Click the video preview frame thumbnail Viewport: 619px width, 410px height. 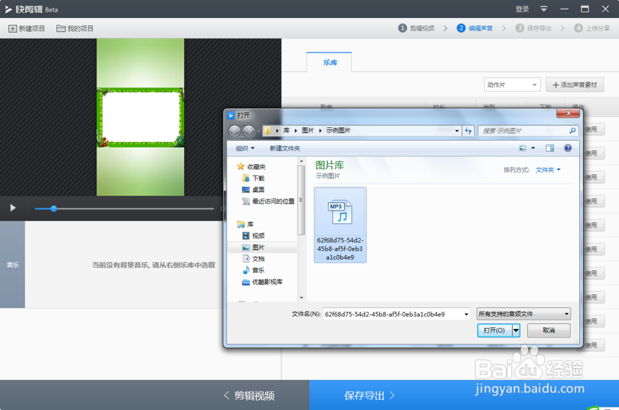coord(140,117)
